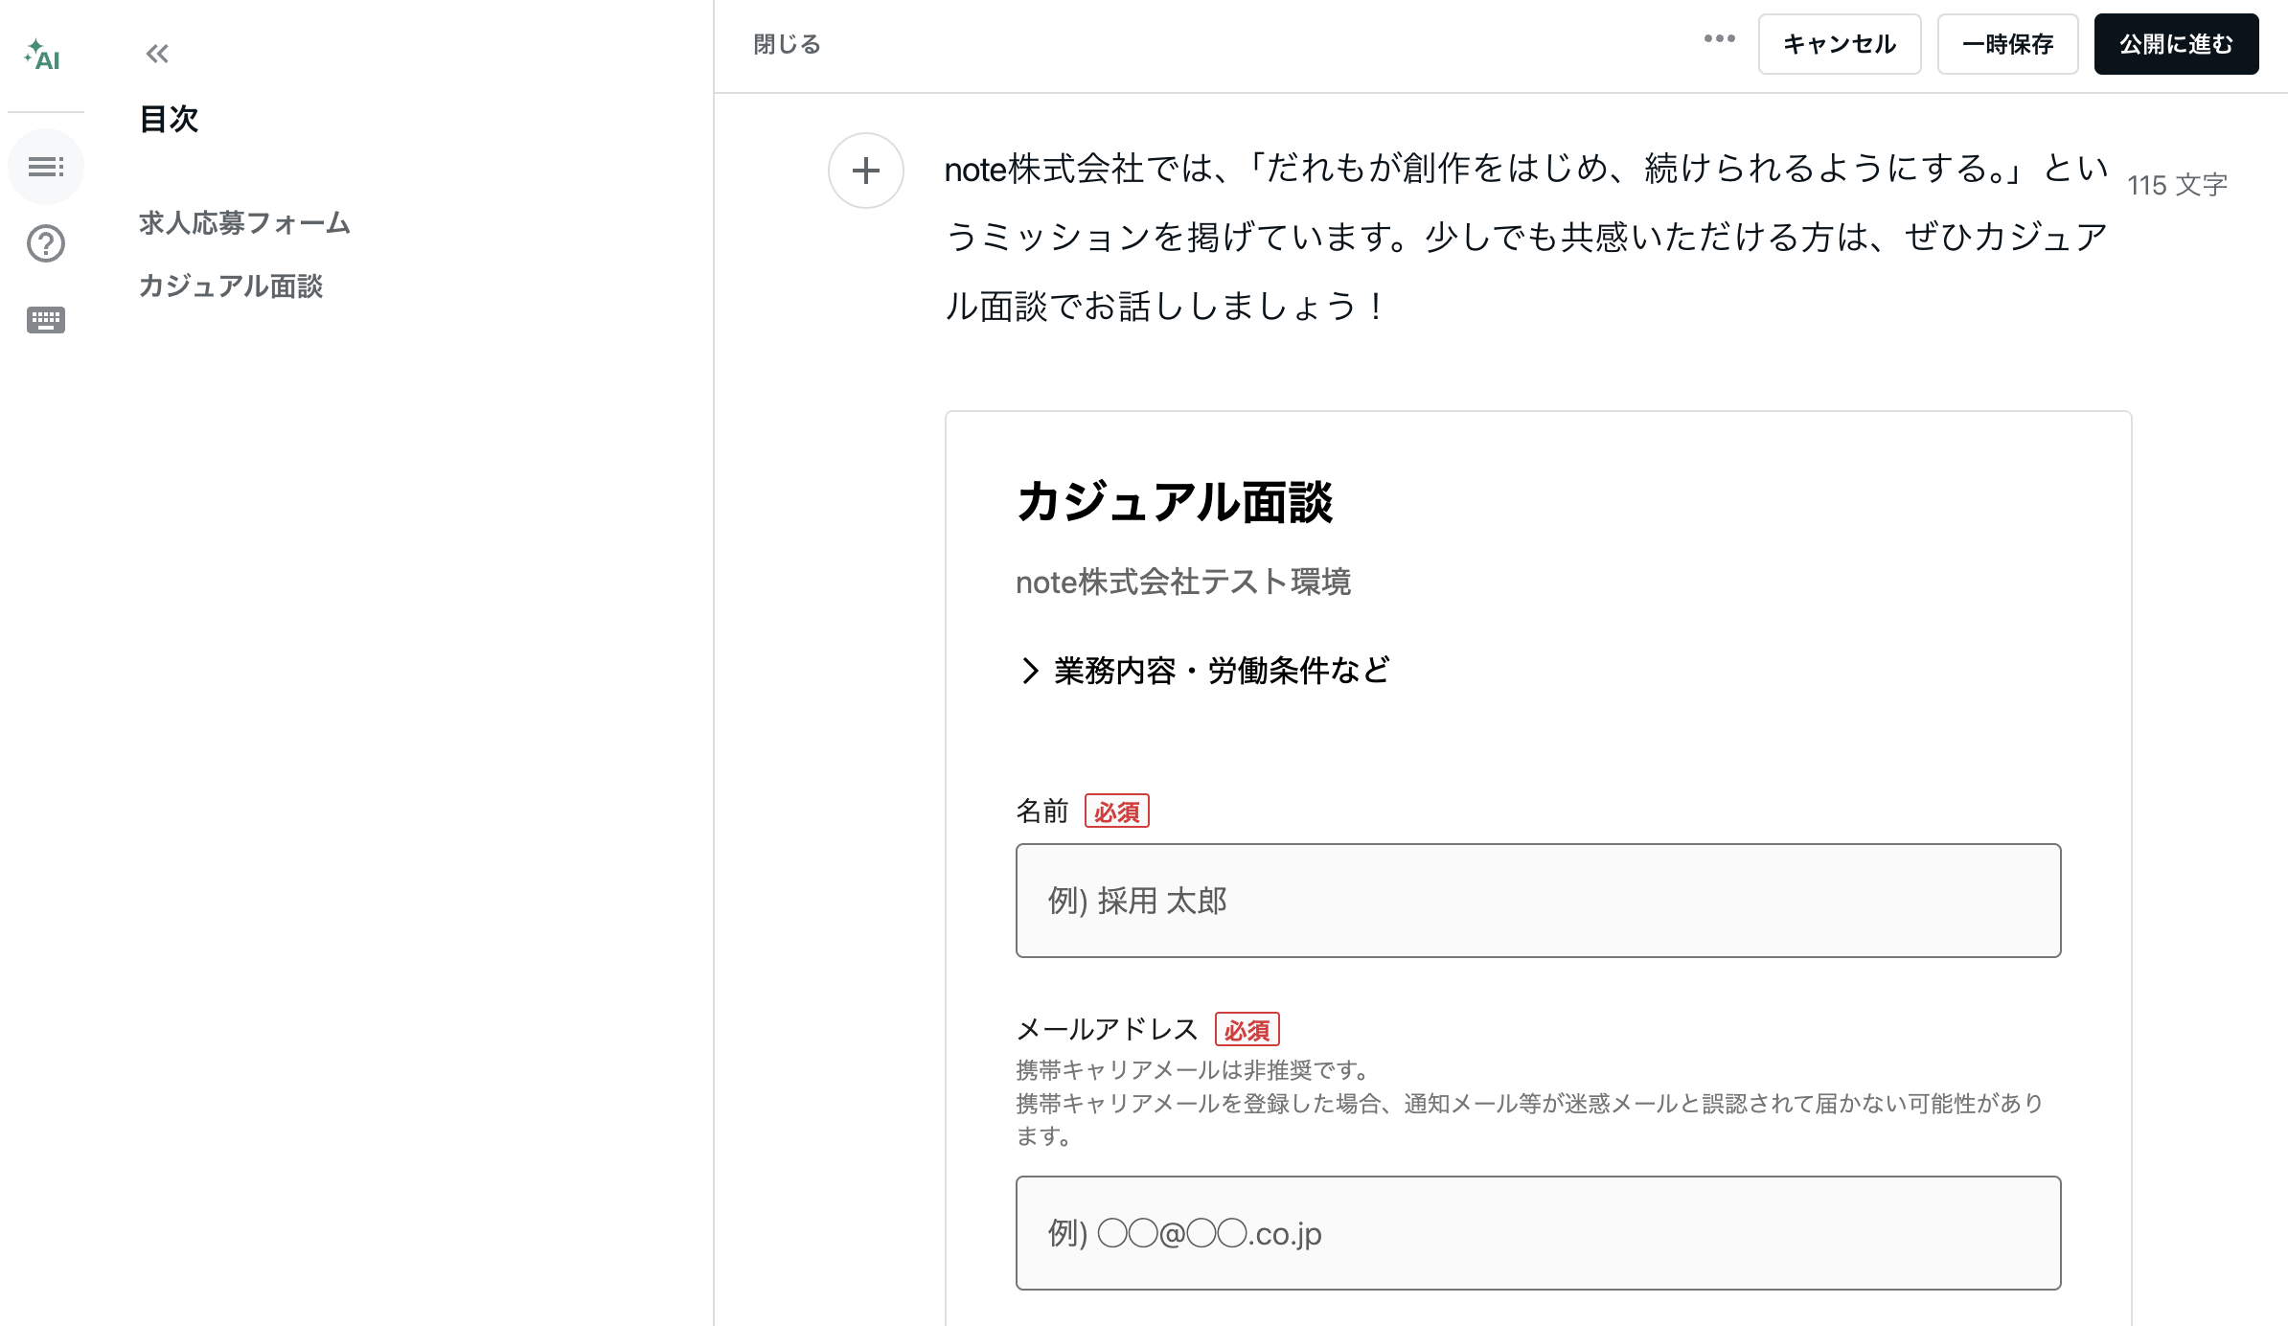Open the keyboard shortcuts icon
This screenshot has width=2288, height=1326.
46,319
